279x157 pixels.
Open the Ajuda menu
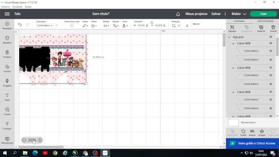[x=28, y=7]
